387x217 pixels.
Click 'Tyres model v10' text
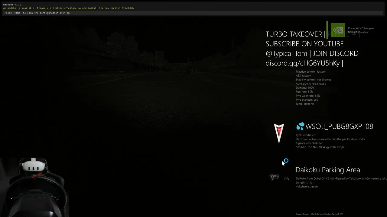pyautogui.click(x=306, y=135)
